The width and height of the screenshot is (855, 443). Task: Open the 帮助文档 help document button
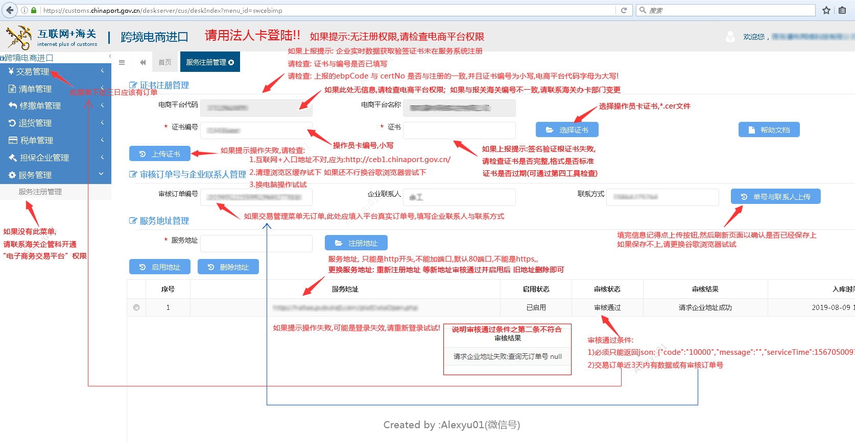click(x=769, y=130)
